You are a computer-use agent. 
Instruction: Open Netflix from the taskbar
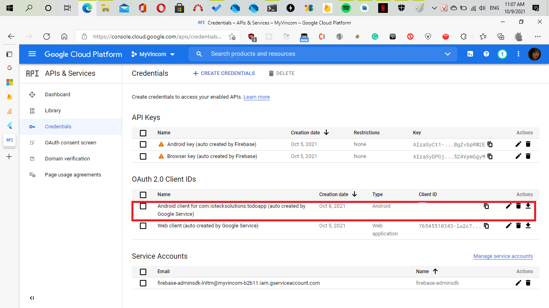point(383,8)
